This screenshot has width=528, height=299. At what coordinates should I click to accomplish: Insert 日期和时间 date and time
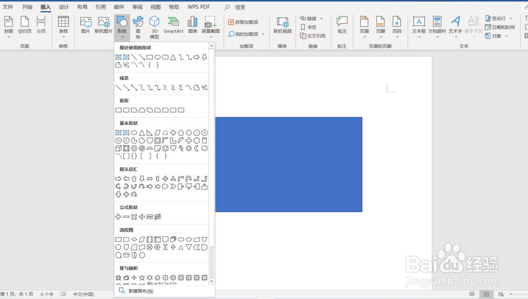pos(499,27)
